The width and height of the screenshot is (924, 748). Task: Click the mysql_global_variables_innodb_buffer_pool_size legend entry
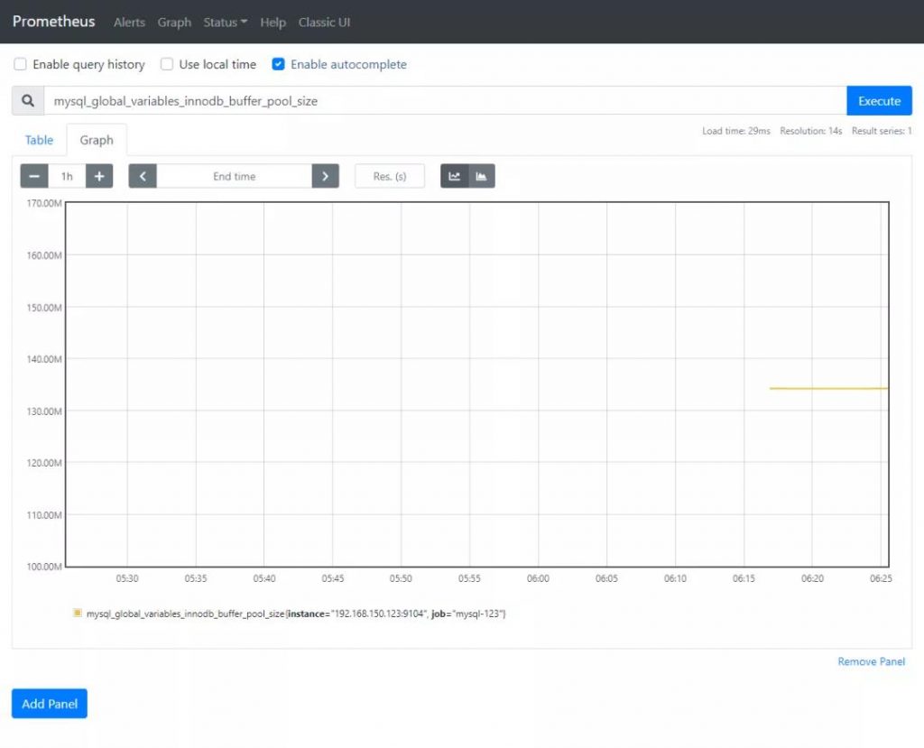point(296,614)
